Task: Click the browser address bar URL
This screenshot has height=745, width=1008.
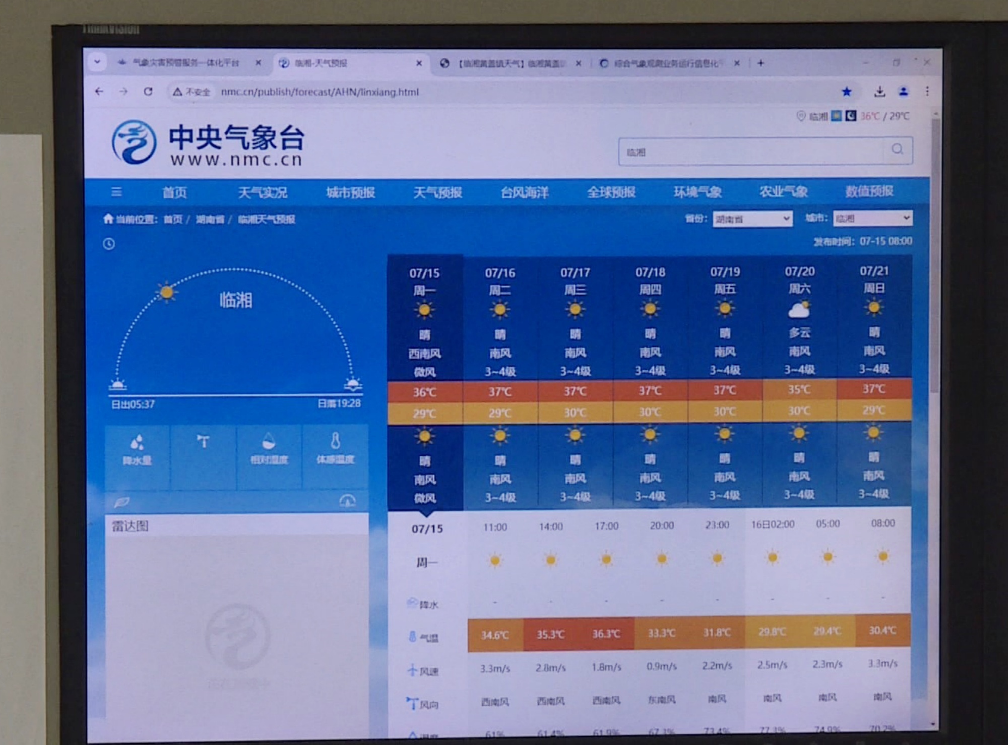Action: coord(320,92)
